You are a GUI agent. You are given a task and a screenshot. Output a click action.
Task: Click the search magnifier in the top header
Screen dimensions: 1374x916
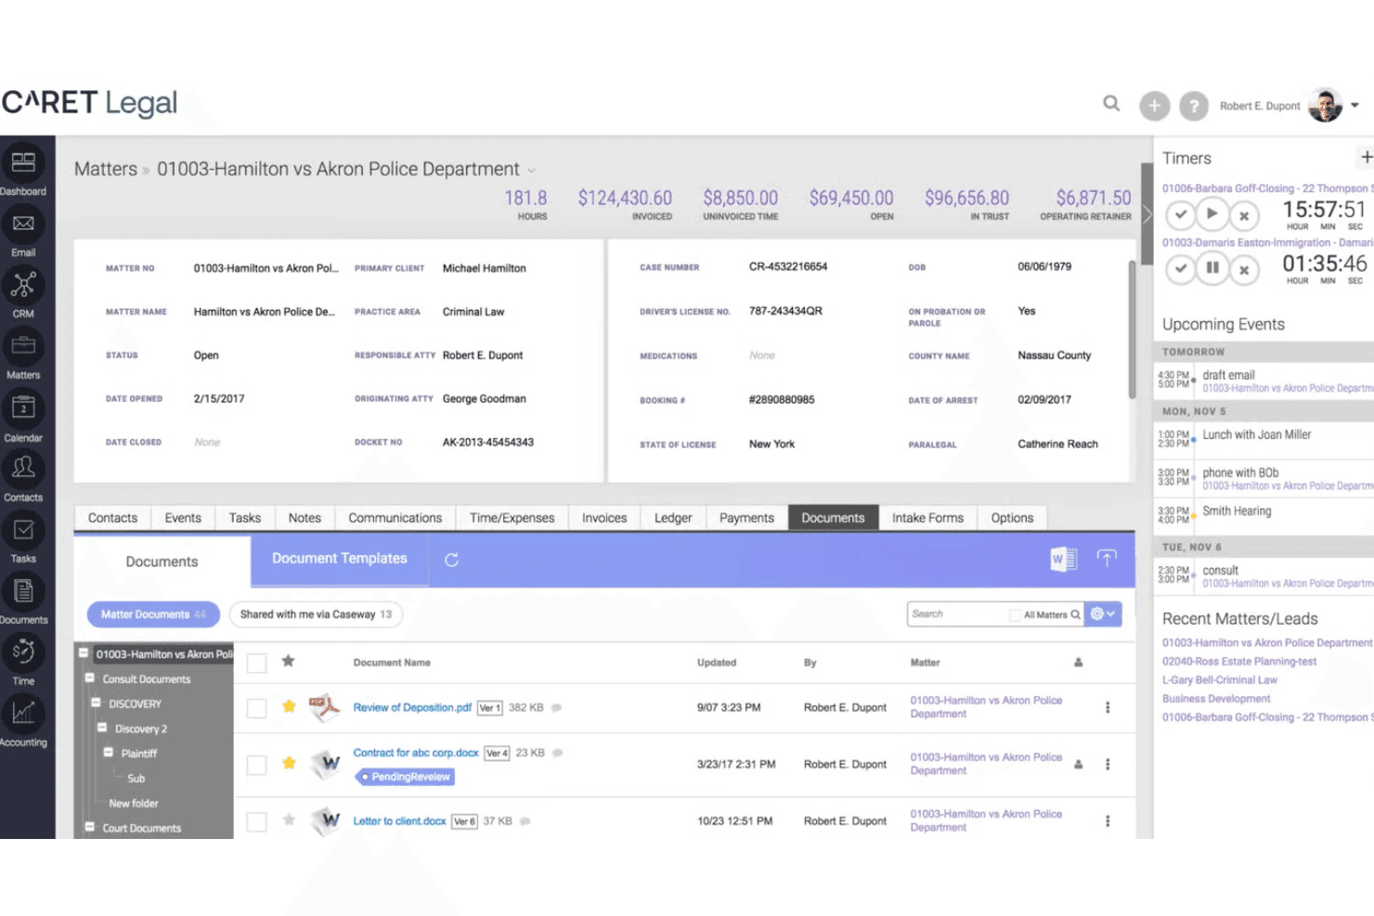(x=1111, y=104)
